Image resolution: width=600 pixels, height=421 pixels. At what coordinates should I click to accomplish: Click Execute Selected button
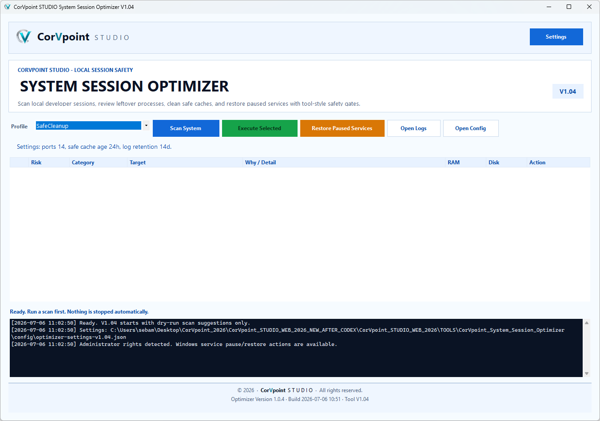pyautogui.click(x=259, y=128)
